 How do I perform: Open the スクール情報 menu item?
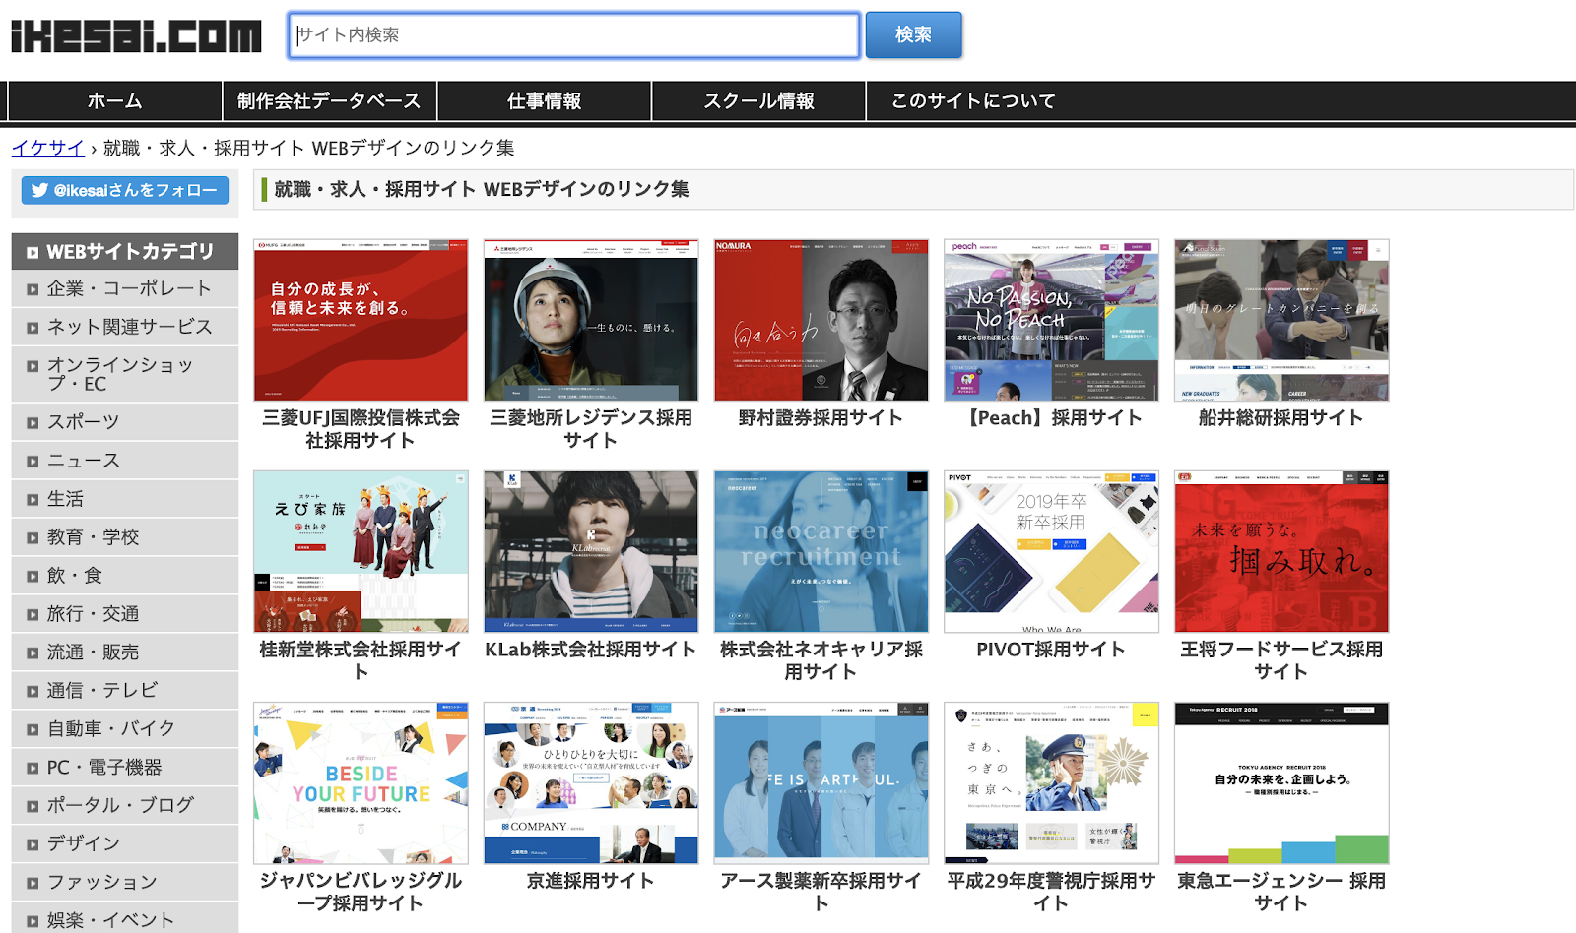coord(758,101)
